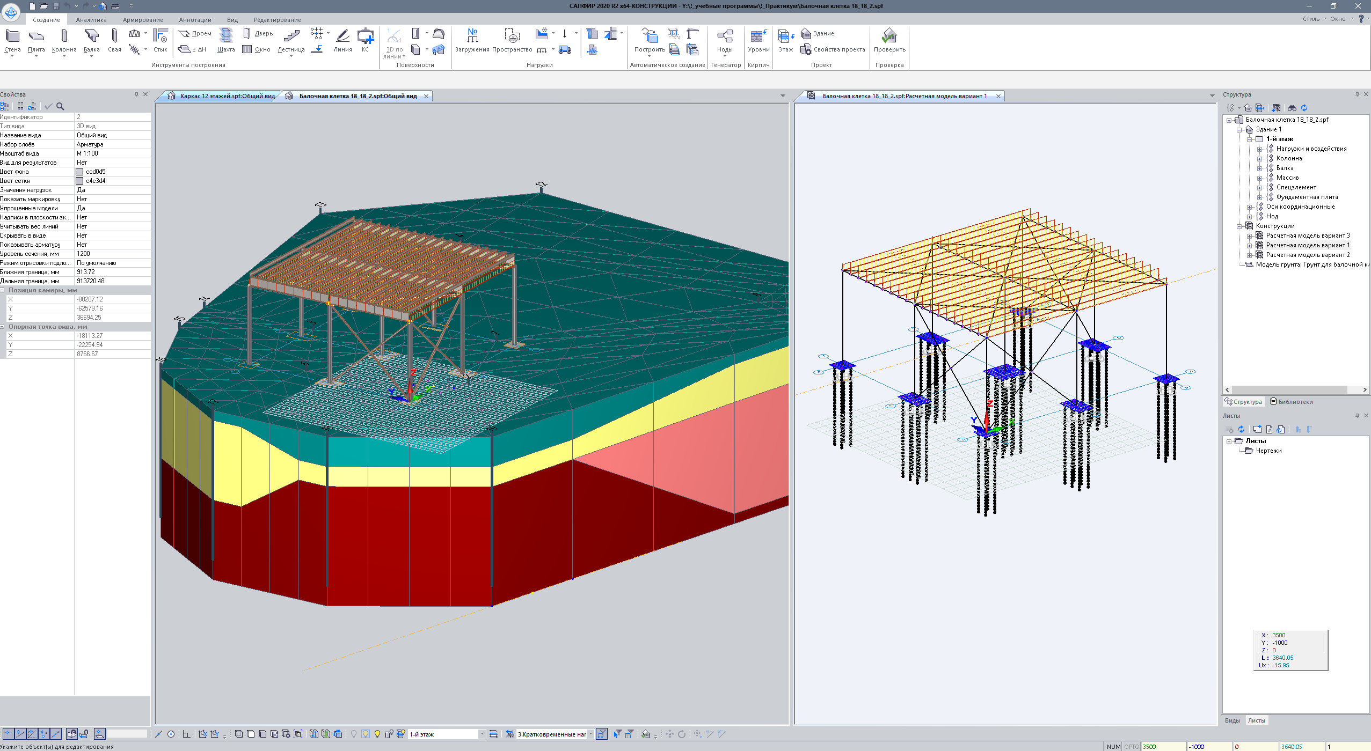Image resolution: width=1371 pixels, height=751 pixels.
Task: Expand the Нагрузки и воздействия tree node
Action: 1259,149
